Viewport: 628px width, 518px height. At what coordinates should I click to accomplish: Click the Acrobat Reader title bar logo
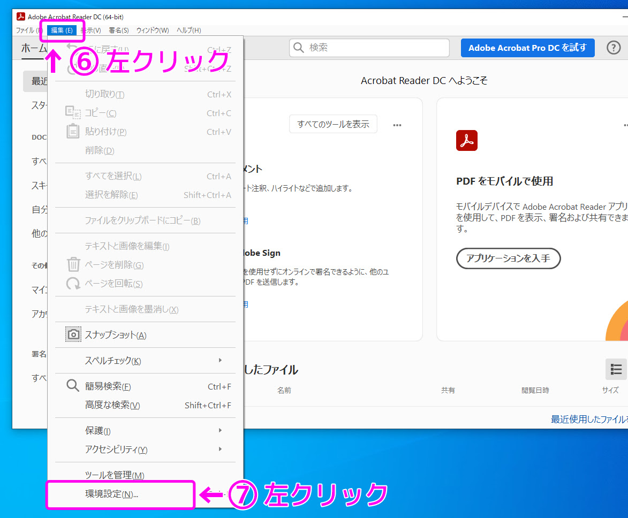point(21,17)
